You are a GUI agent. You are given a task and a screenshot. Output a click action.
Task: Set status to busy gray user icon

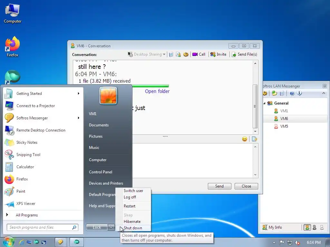click(315, 227)
